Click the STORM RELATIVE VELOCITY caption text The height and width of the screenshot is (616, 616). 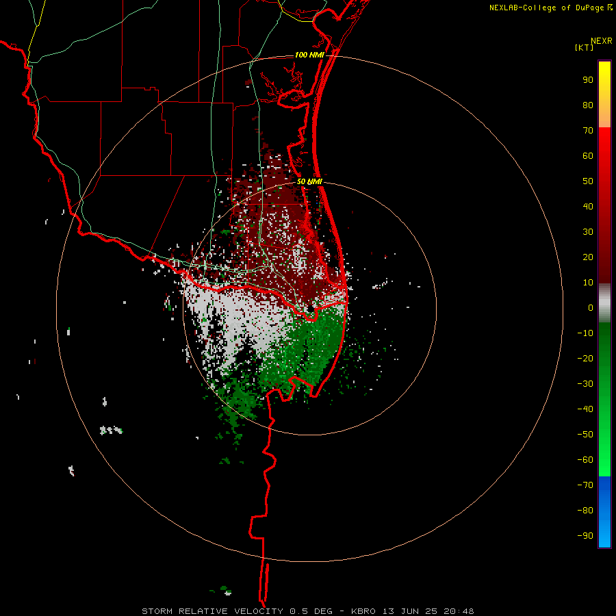pos(212,611)
